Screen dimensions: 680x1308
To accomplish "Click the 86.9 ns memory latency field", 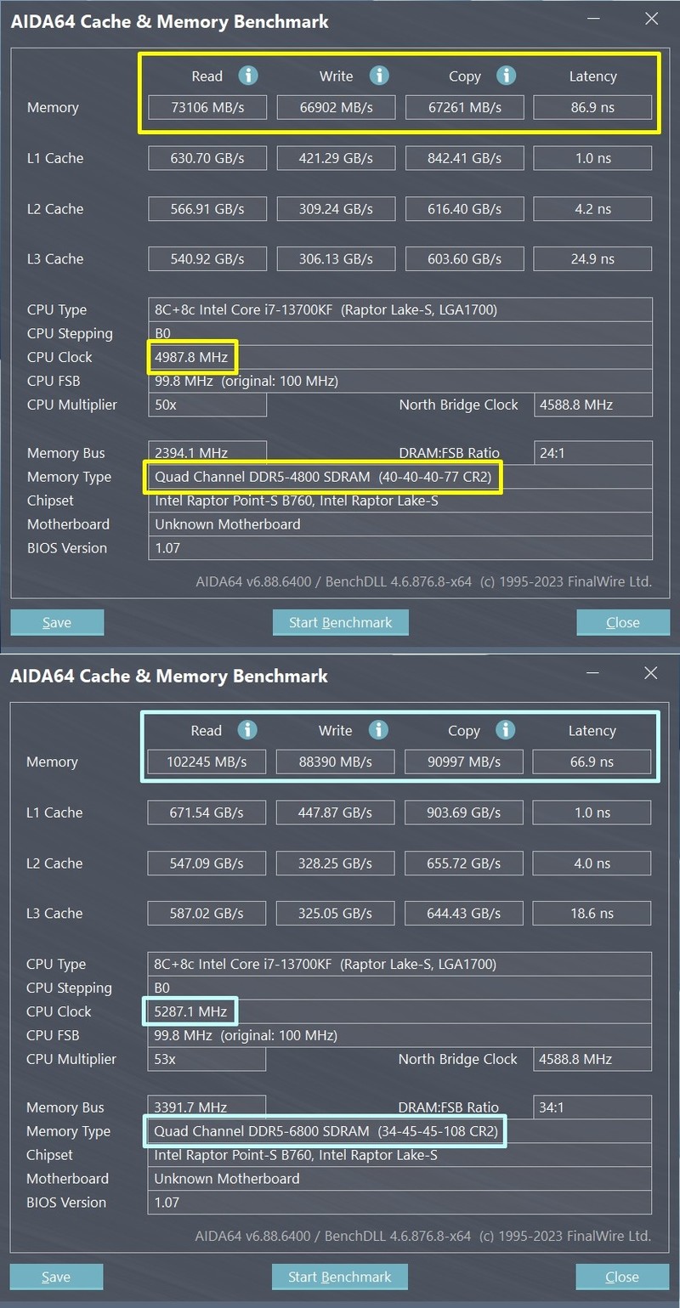I will coord(592,107).
